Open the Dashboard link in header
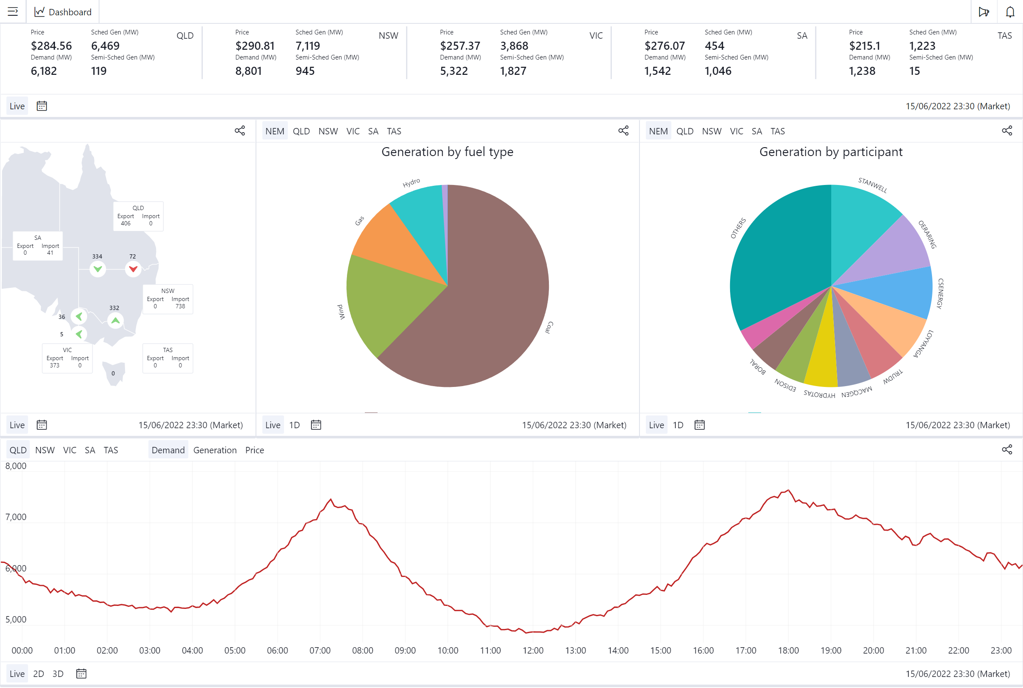Viewport: 1023px width, 688px height. point(63,12)
